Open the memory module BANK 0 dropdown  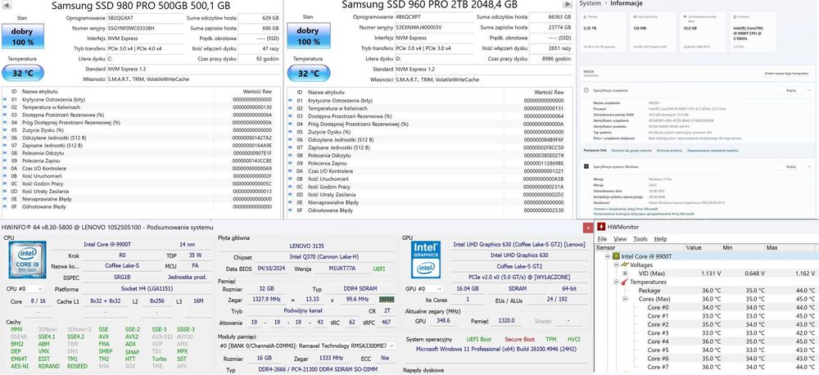click(x=308, y=346)
